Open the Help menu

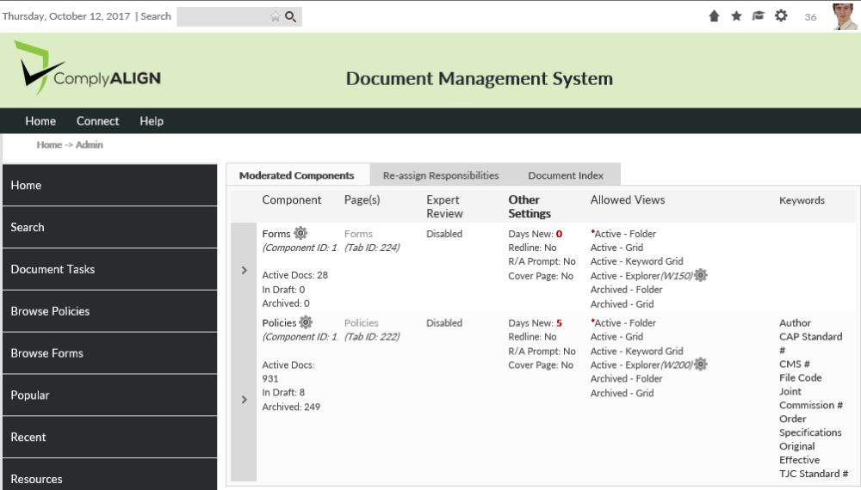pos(152,121)
